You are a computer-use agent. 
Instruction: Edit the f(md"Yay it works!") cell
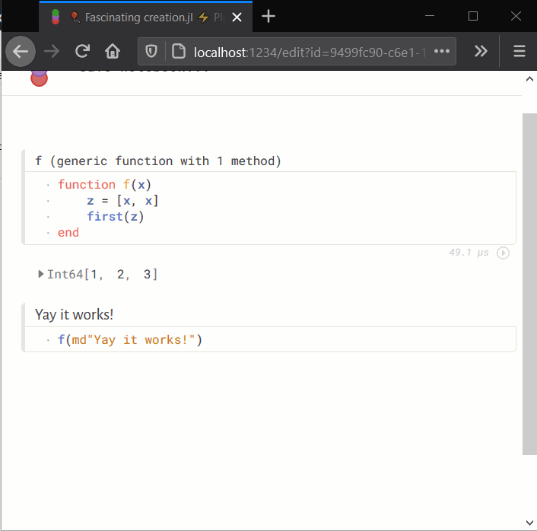click(x=270, y=339)
